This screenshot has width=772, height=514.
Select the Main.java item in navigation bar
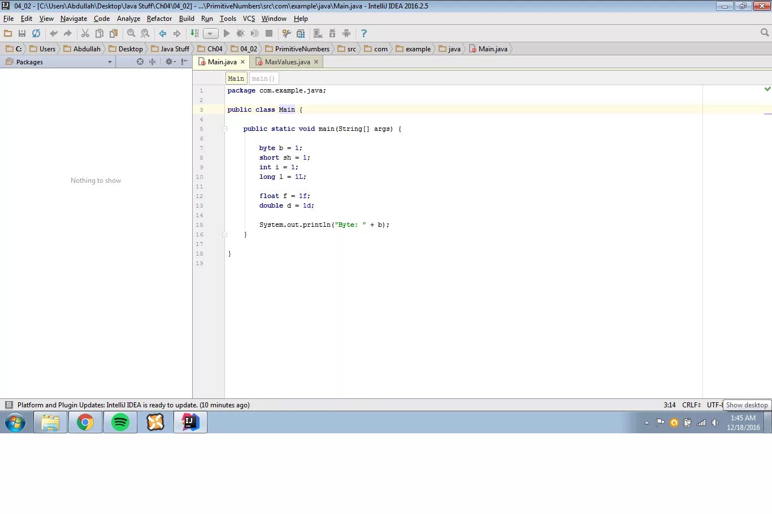coord(488,49)
